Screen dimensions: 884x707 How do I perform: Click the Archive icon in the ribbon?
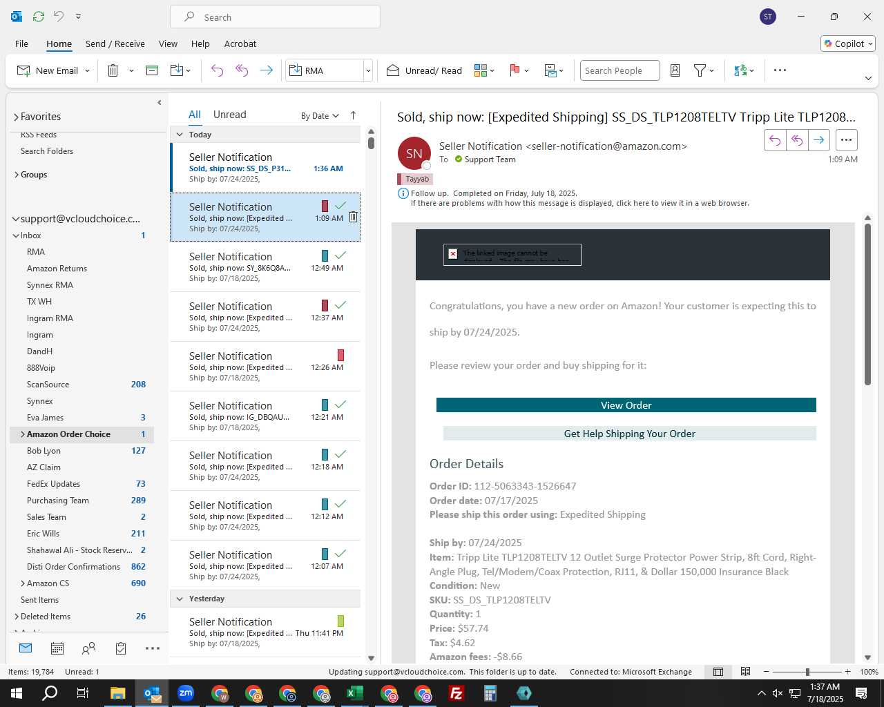(x=152, y=70)
